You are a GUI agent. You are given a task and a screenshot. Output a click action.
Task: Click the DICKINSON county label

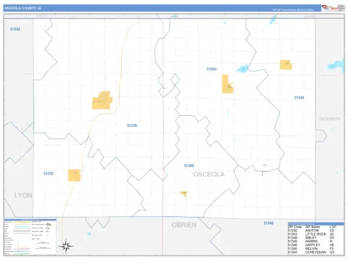click(x=330, y=119)
